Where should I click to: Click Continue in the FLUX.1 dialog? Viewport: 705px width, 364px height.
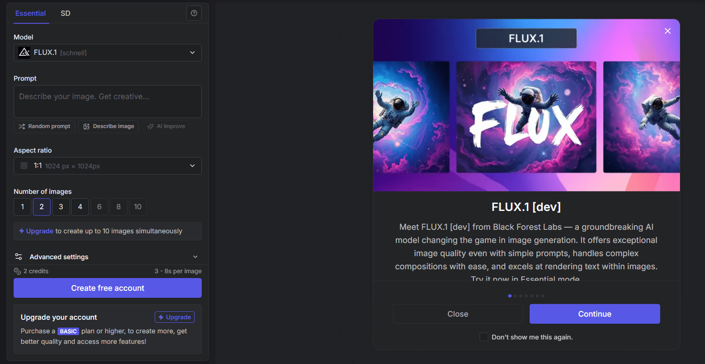[595, 314]
